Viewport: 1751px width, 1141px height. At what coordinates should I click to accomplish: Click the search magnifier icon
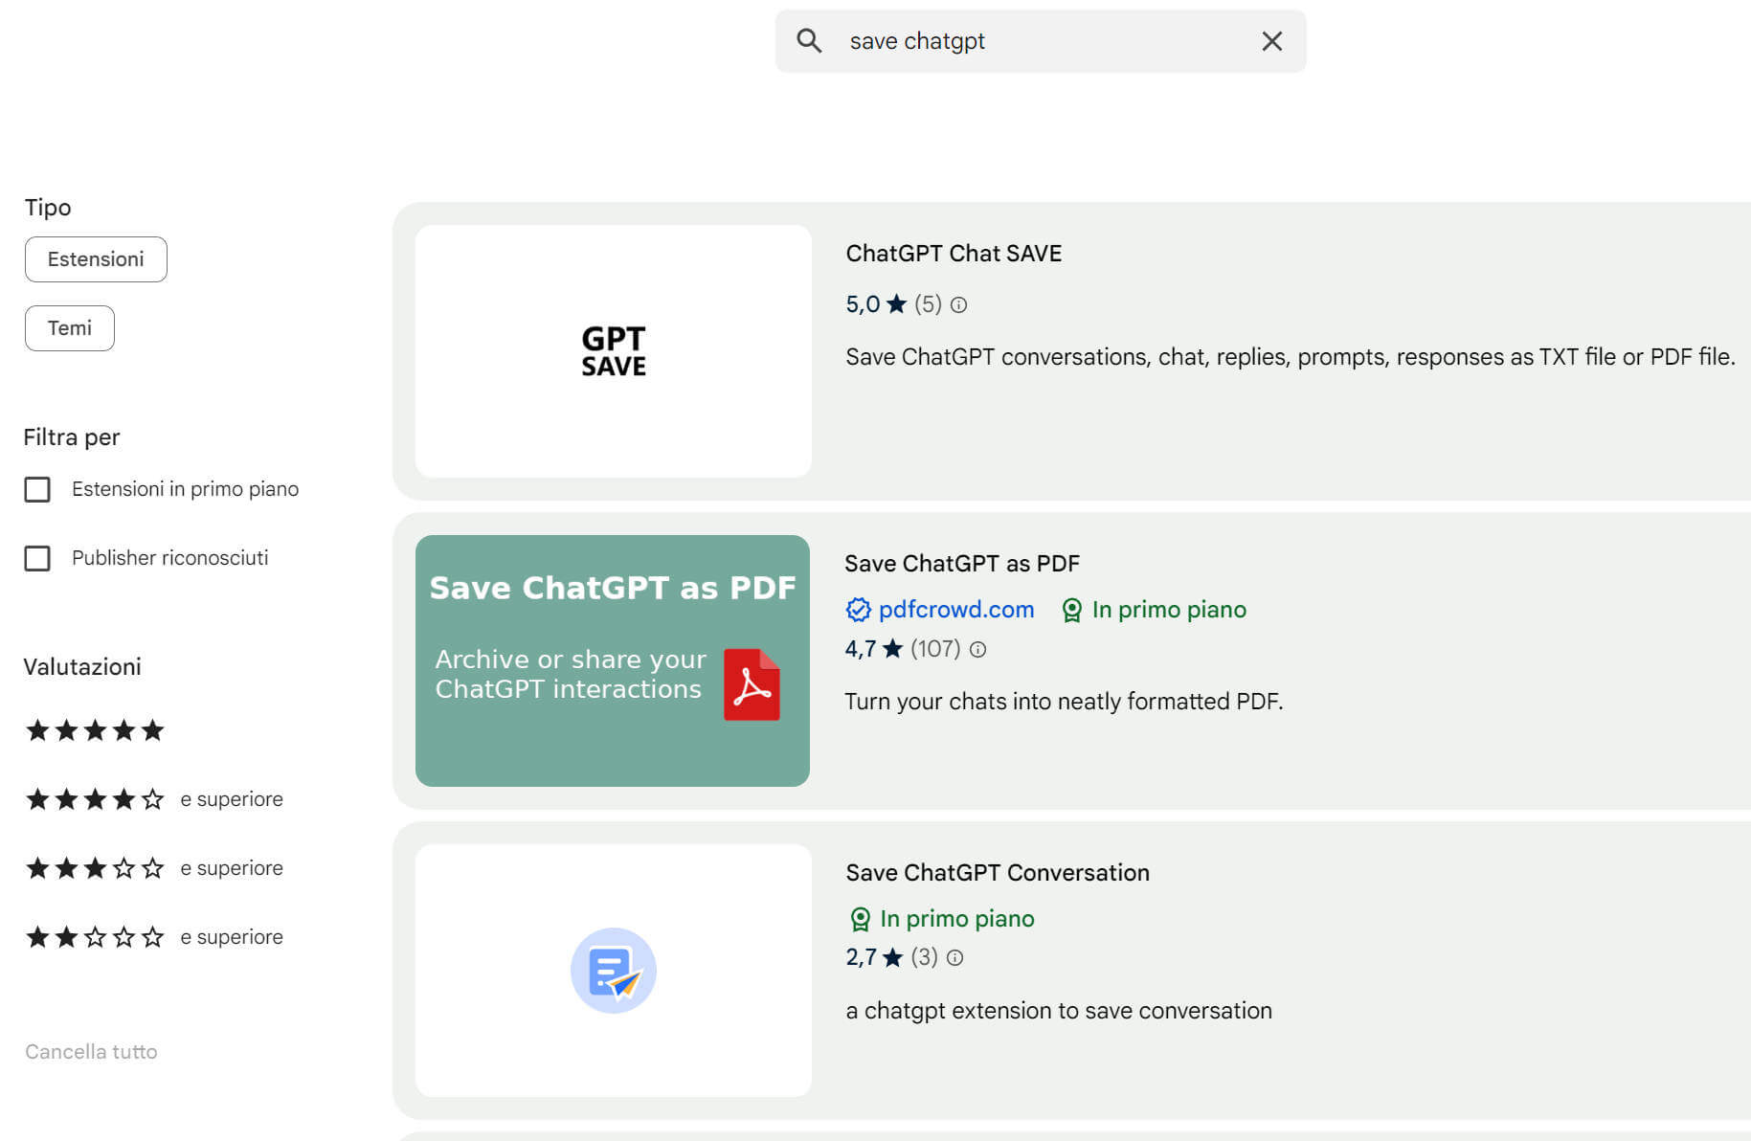tap(809, 41)
